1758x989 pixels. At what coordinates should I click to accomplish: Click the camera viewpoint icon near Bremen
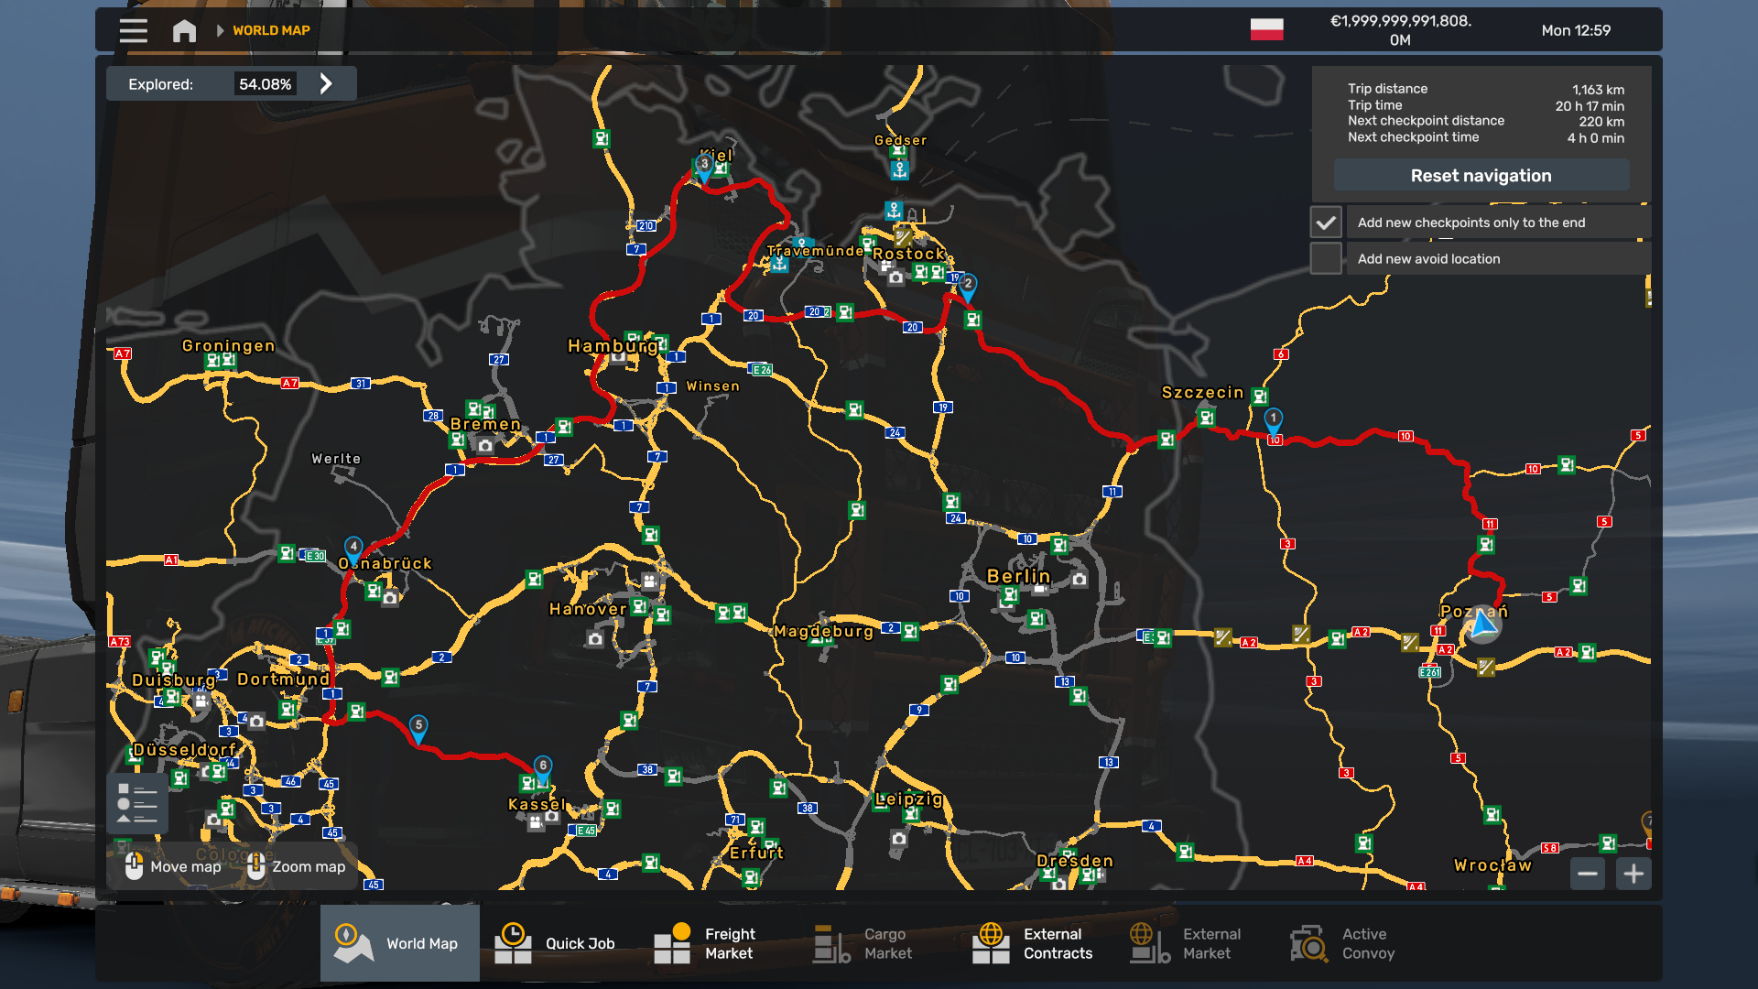click(x=485, y=446)
